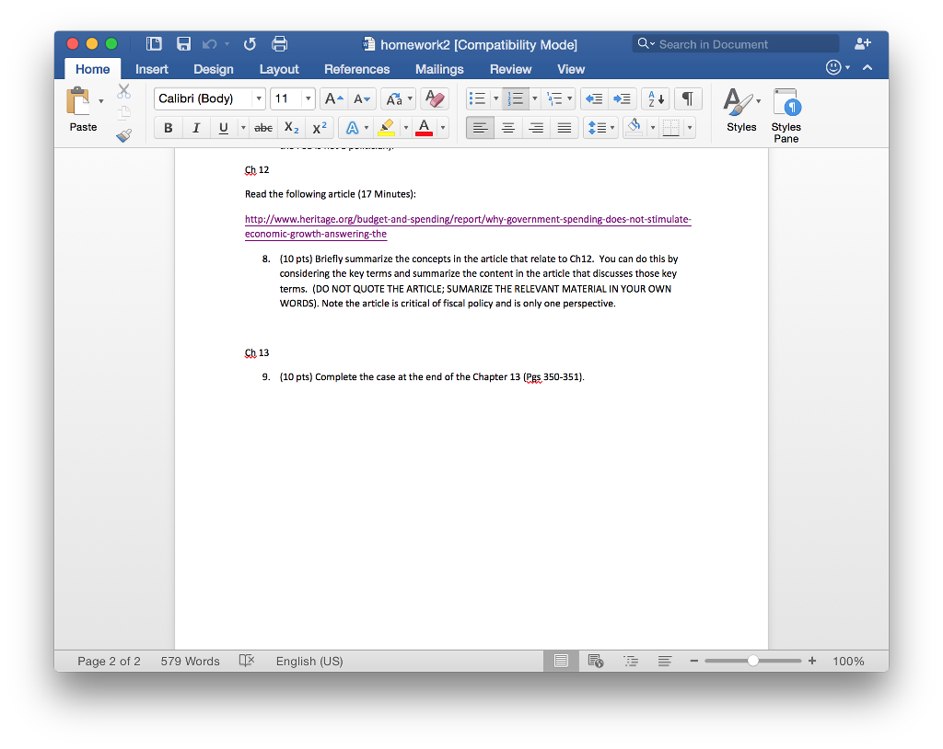Image resolution: width=943 pixels, height=749 pixels.
Task: Toggle Bold formatting
Action: 168,128
